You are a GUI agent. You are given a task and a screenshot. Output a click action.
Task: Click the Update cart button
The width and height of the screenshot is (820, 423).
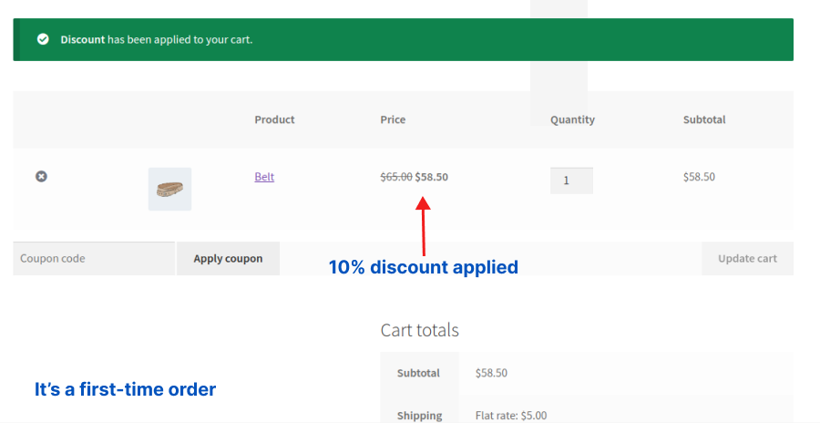point(747,259)
